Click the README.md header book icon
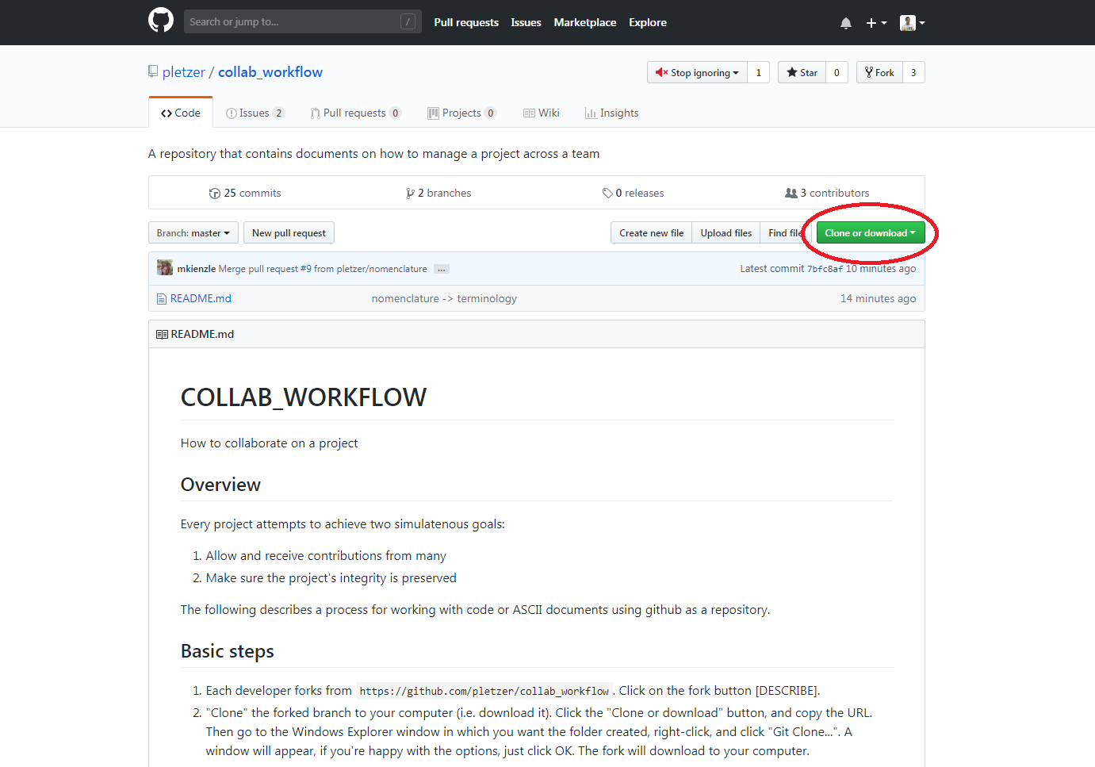 click(x=162, y=334)
